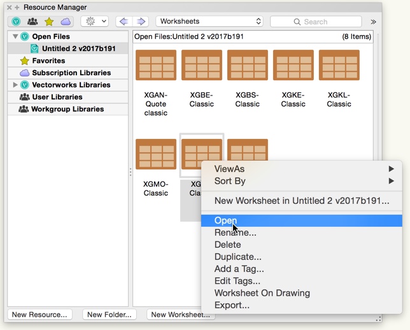
Task: Click the Open Files path header text
Action: point(189,36)
